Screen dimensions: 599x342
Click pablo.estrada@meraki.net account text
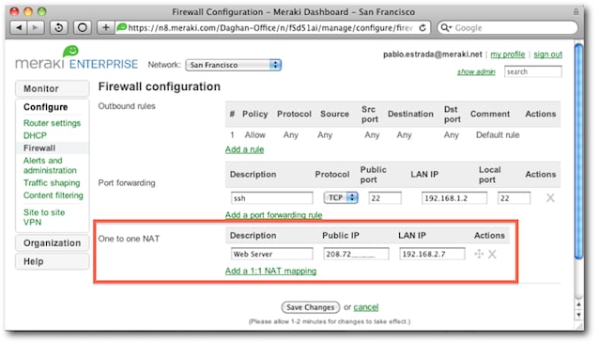pyautogui.click(x=433, y=54)
